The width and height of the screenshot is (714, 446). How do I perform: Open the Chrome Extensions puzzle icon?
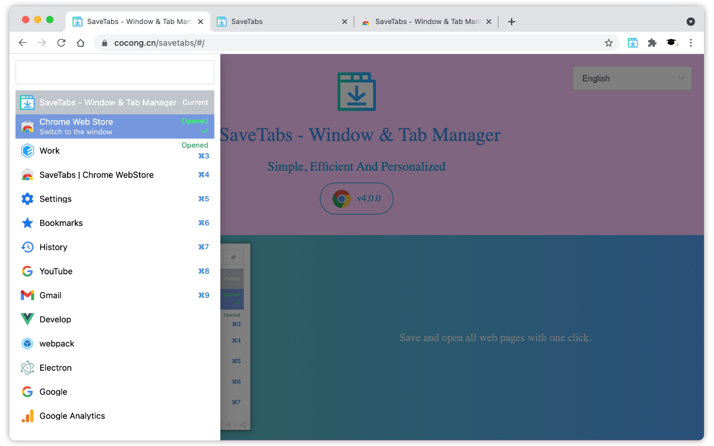pos(652,43)
